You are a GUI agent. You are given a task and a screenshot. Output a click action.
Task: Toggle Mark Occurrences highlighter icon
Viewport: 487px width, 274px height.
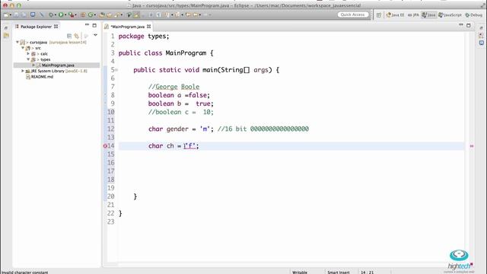[x=136, y=15]
